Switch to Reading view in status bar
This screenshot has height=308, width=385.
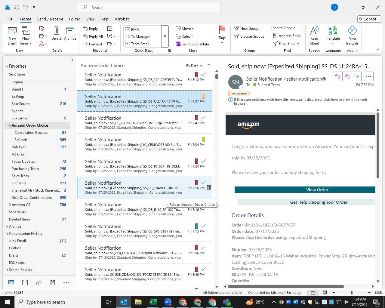325,293
